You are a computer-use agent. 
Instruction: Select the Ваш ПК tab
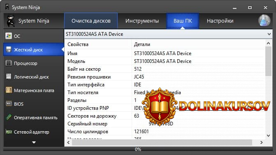tap(183, 21)
